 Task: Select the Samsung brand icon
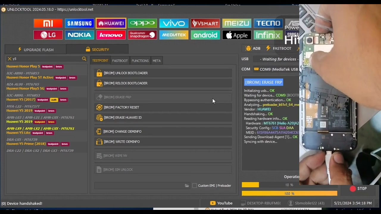(x=79, y=23)
